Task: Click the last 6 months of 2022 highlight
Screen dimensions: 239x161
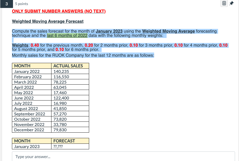Action: (x=67, y=35)
